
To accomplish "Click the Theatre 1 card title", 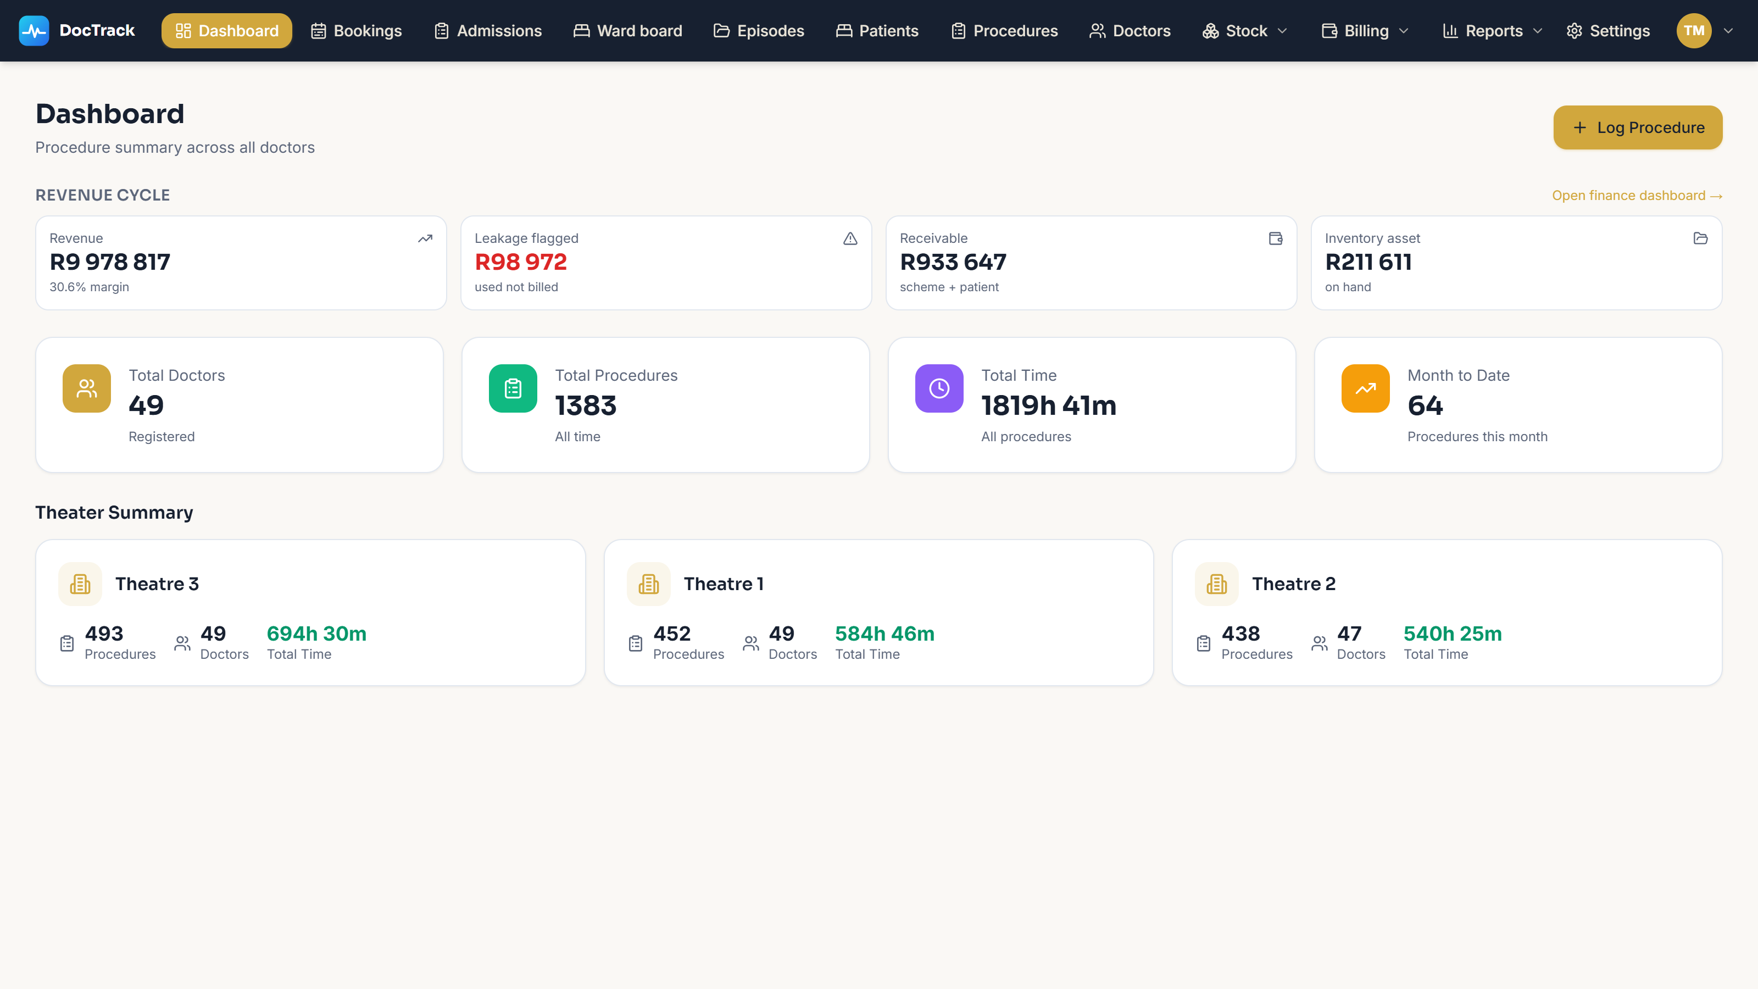I will tap(724, 584).
